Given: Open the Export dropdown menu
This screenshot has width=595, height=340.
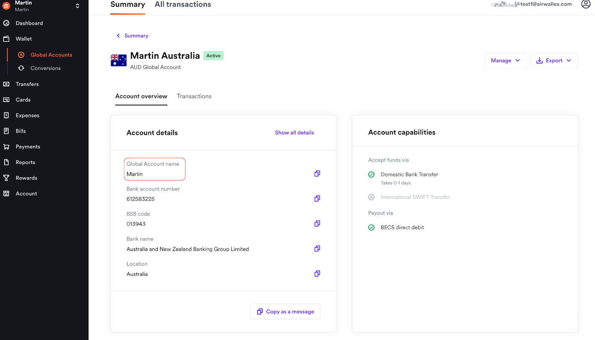Looking at the screenshot, I should click(x=554, y=61).
